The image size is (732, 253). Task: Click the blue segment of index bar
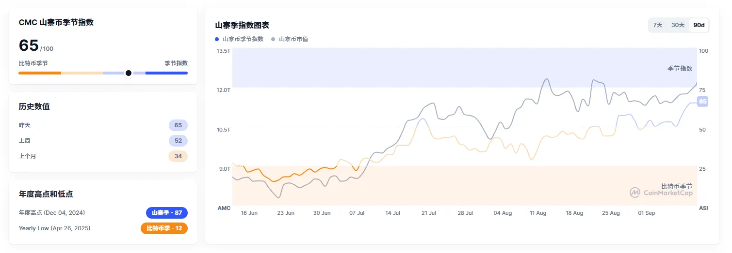point(166,73)
